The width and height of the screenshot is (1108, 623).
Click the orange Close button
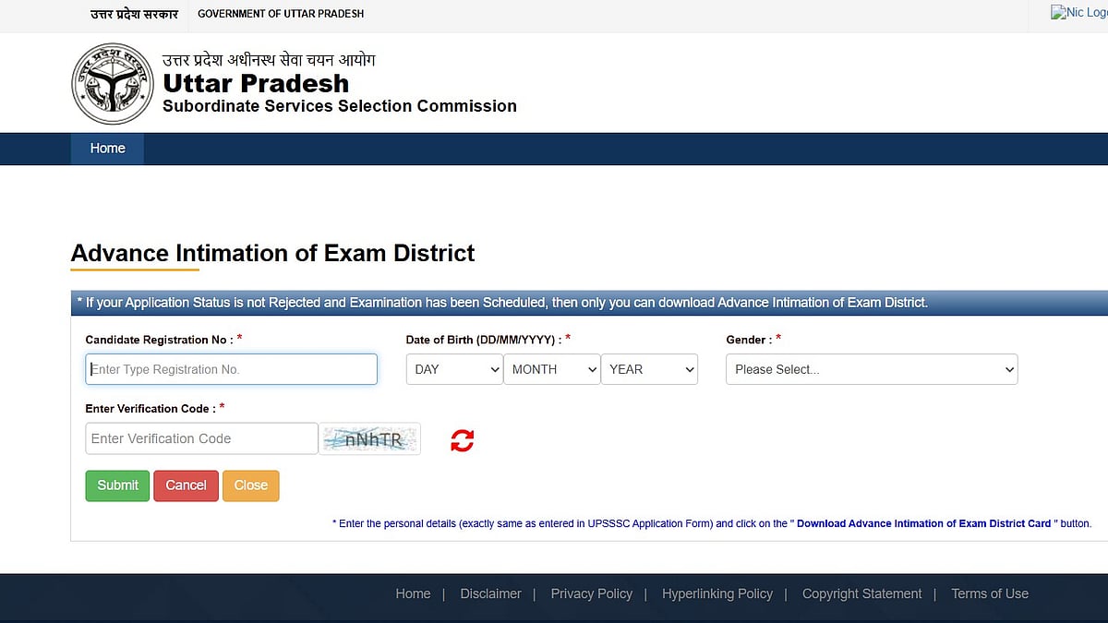pyautogui.click(x=250, y=485)
